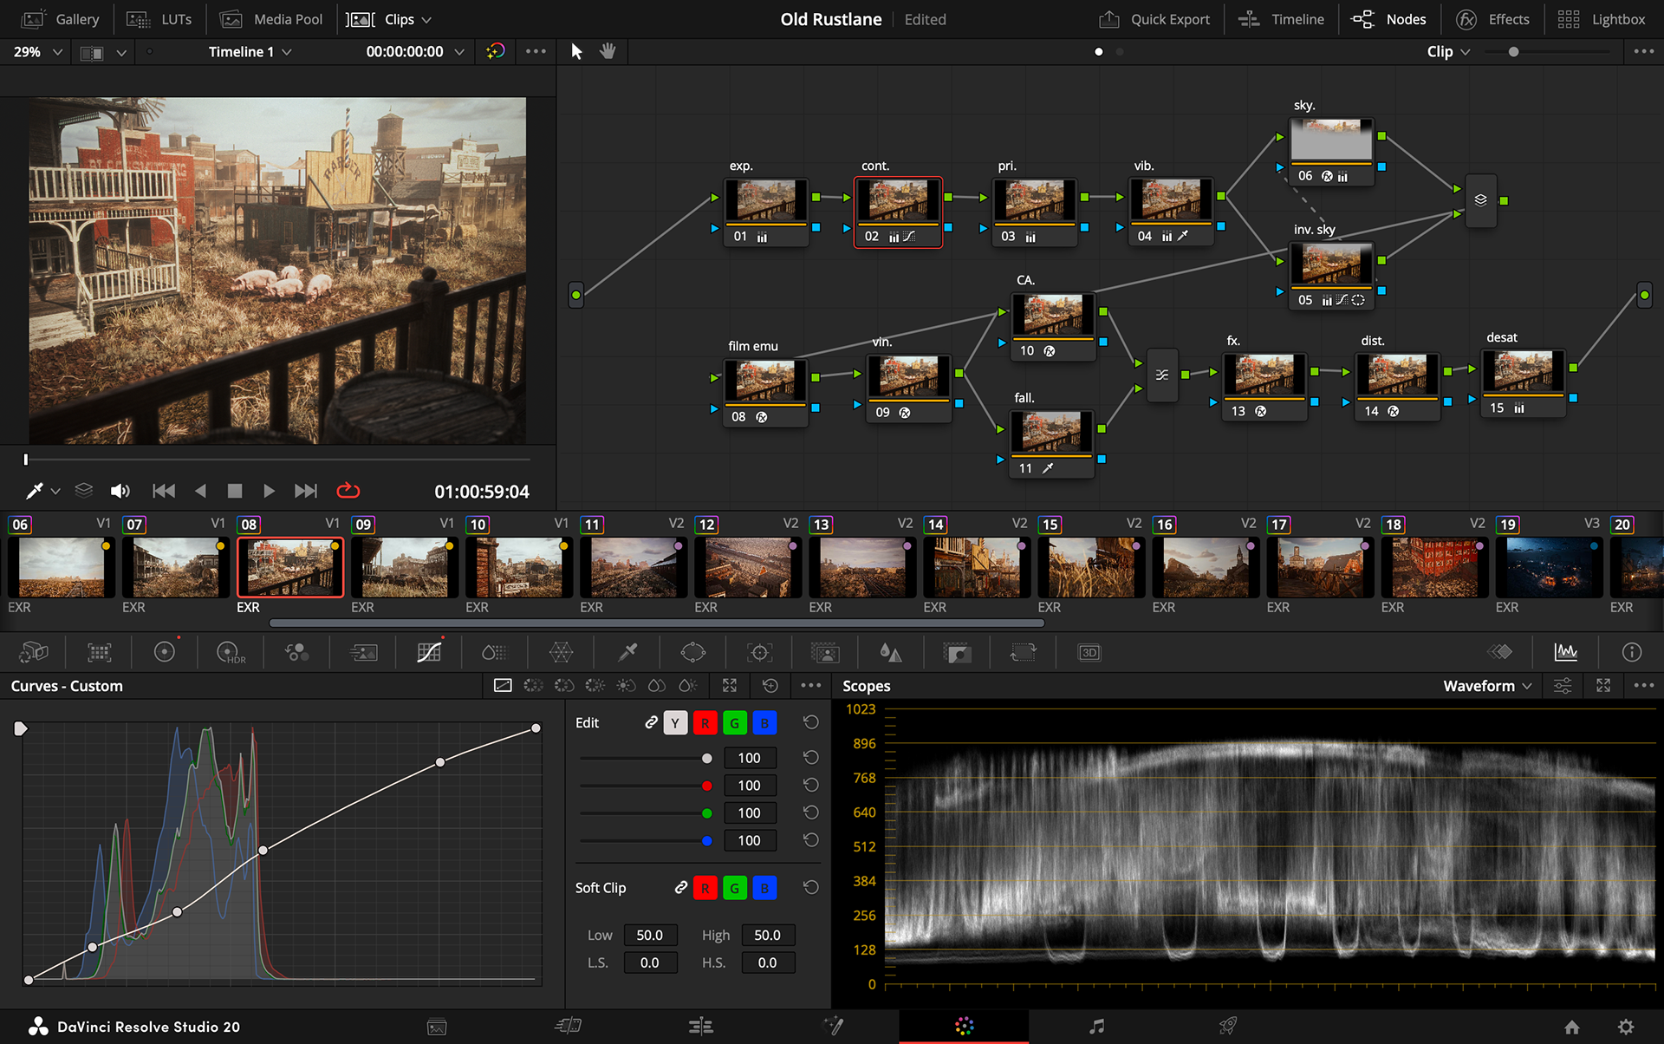Screen dimensions: 1664x1044
Task: Select the Qualifier eyedropper palette
Action: (627, 653)
